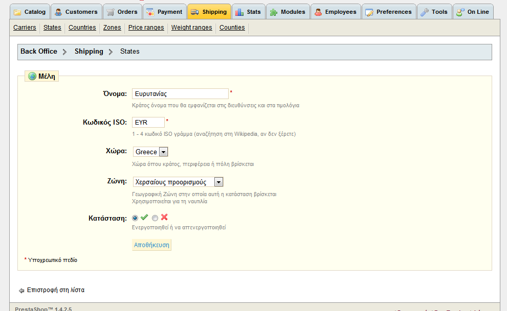
Task: Click Shipping in the breadcrumb
Action: pos(89,51)
